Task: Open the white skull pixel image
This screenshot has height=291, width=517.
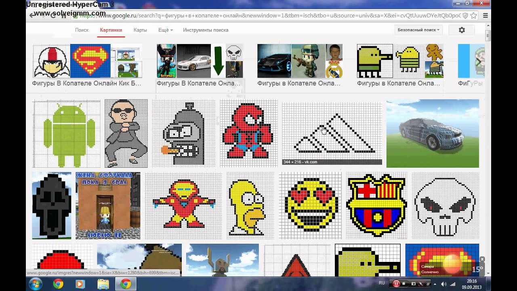Action: click(445, 206)
